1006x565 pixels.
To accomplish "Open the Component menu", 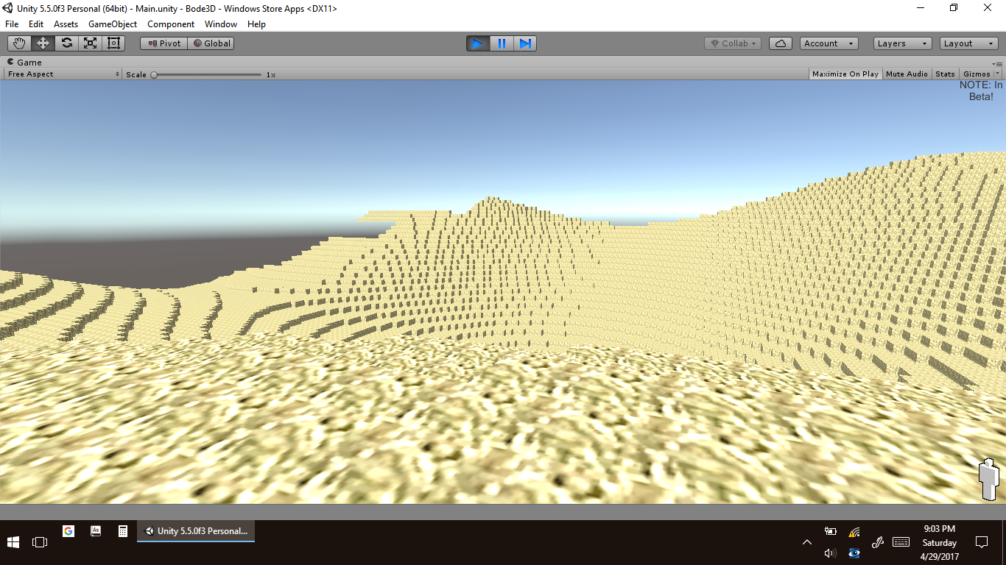I will tap(171, 24).
